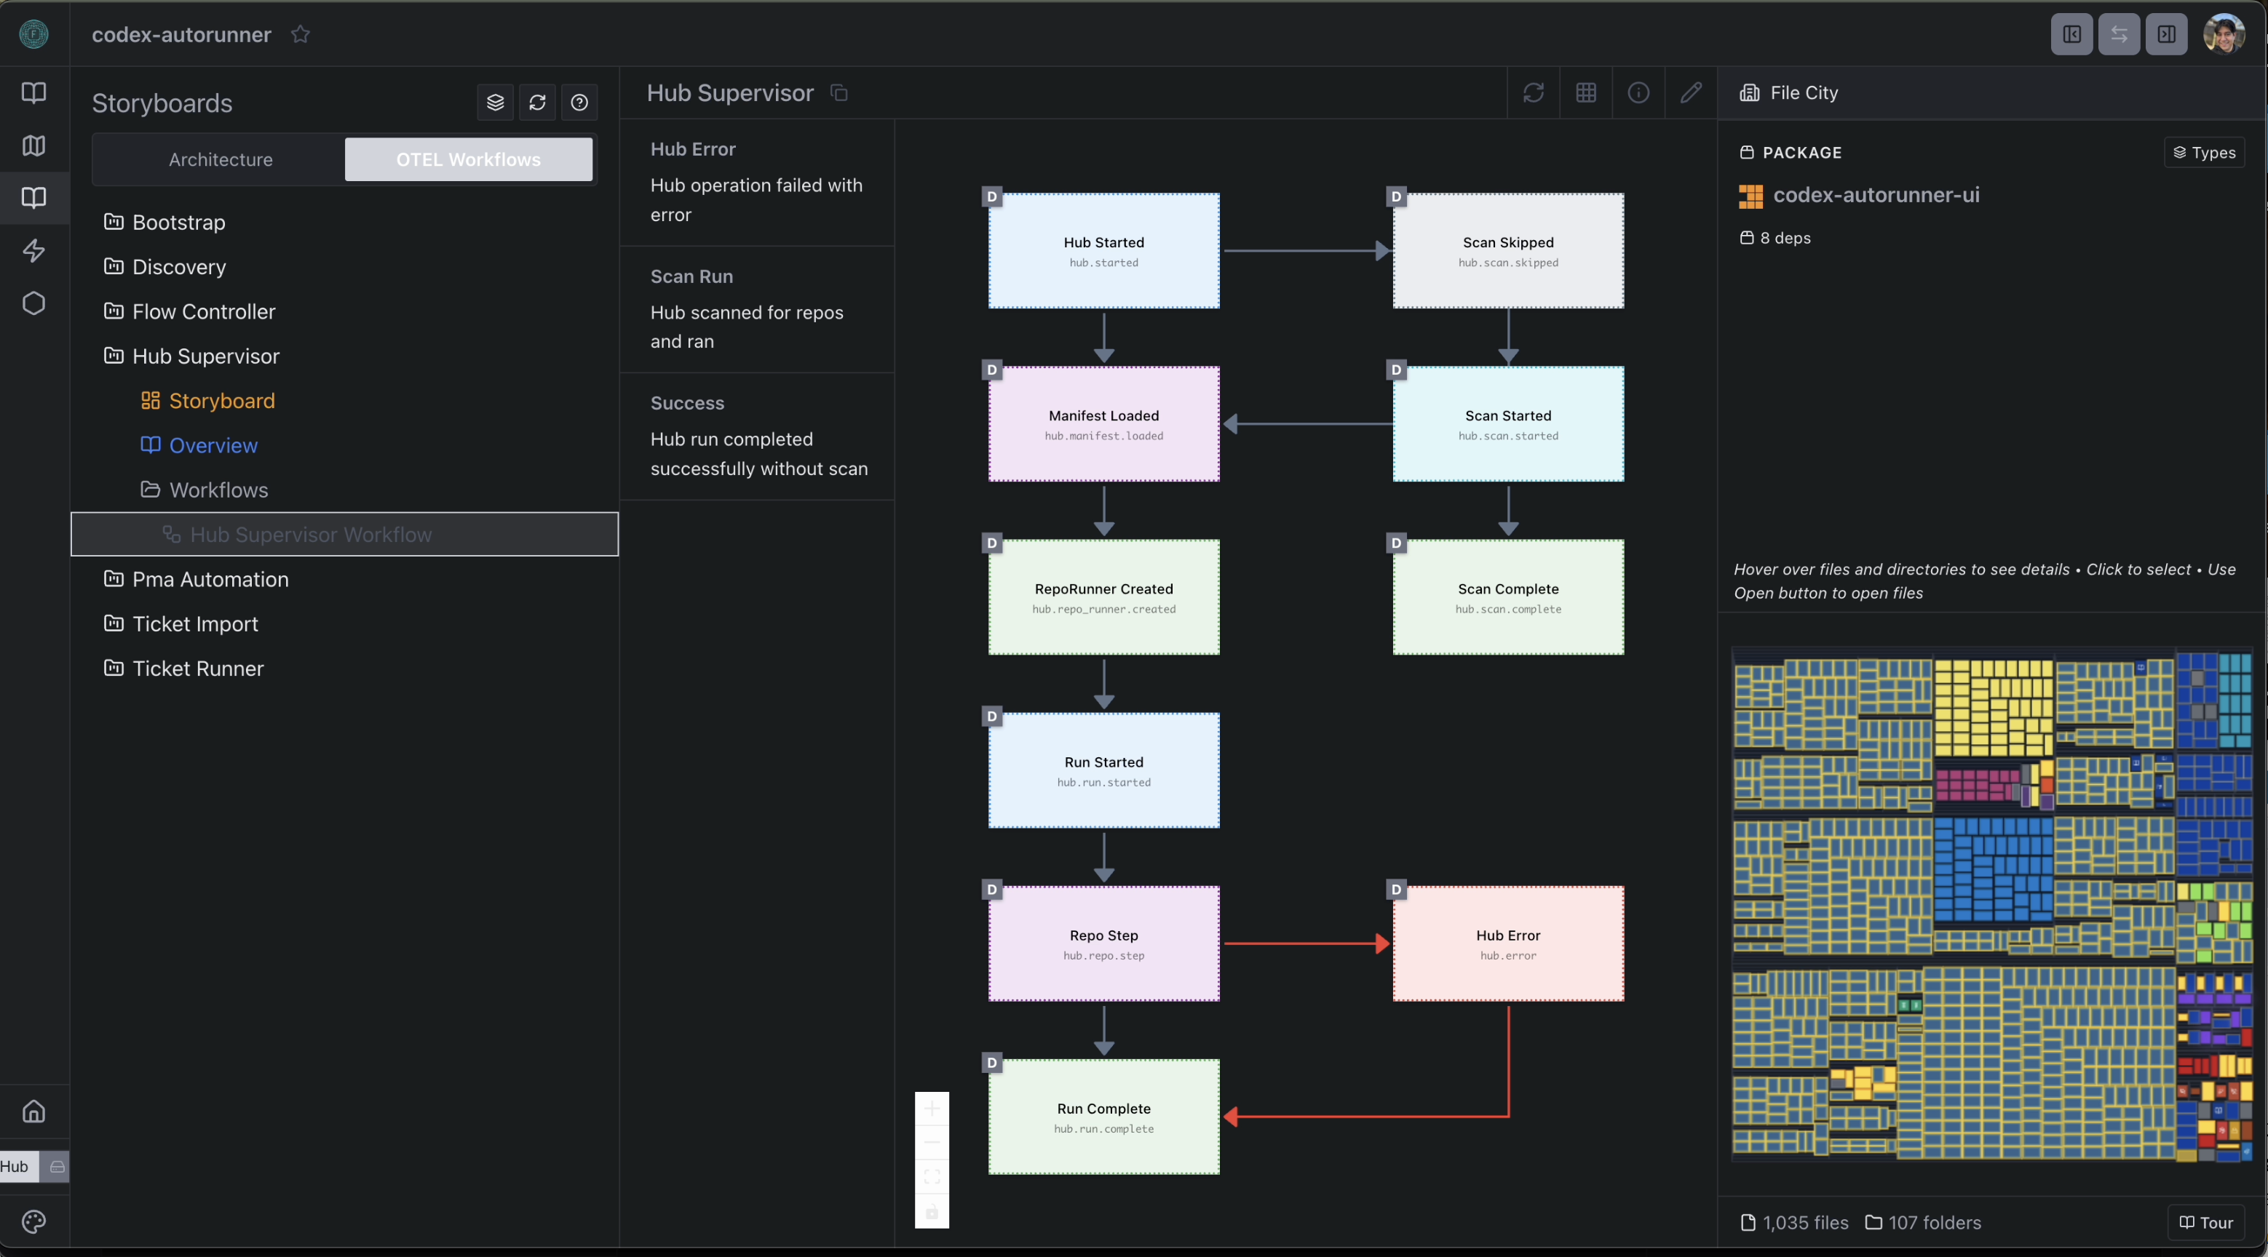Screen dimensions: 2268x1257
Task: Select the OTEL Workflows tab
Action: tap(467, 159)
